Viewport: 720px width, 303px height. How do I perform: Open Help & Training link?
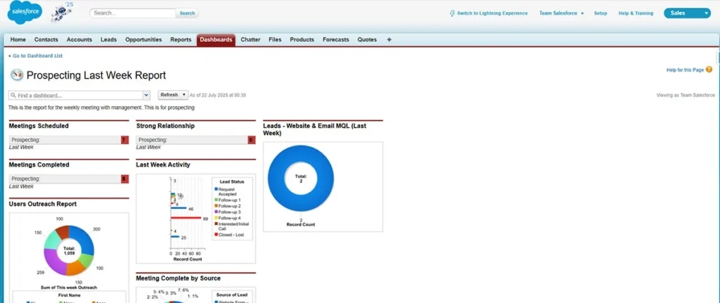(x=636, y=13)
